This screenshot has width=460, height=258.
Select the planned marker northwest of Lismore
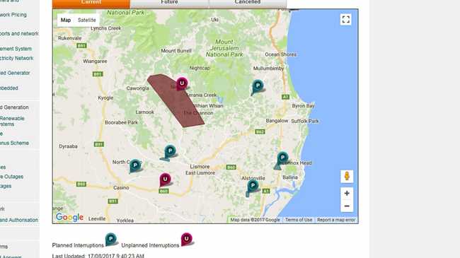coord(170,152)
